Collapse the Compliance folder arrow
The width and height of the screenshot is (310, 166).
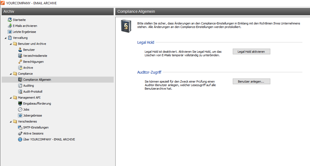point(11,74)
